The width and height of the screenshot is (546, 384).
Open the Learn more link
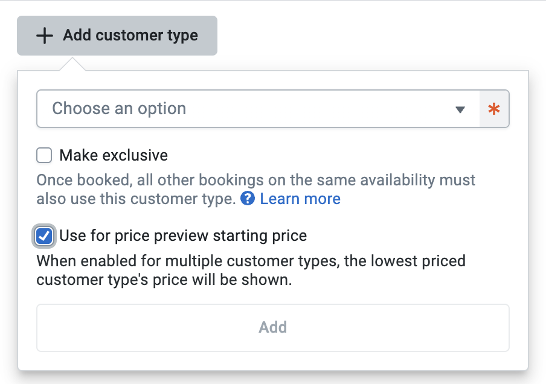[x=300, y=199]
